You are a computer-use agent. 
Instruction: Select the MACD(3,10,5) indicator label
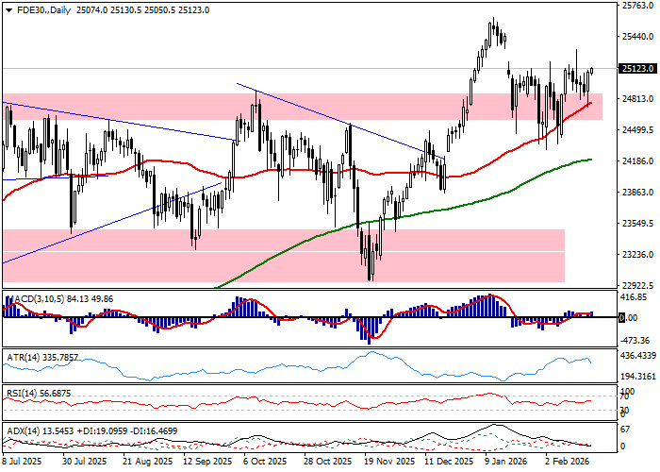click(x=36, y=299)
